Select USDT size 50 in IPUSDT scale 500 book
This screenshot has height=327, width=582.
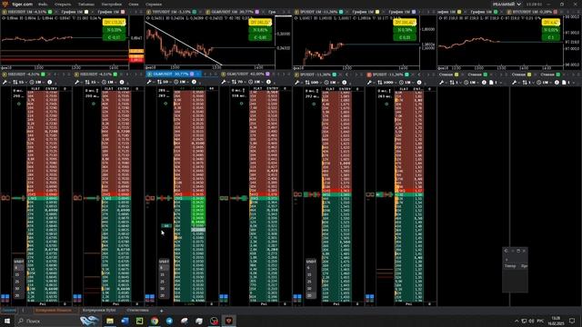tap(310, 289)
